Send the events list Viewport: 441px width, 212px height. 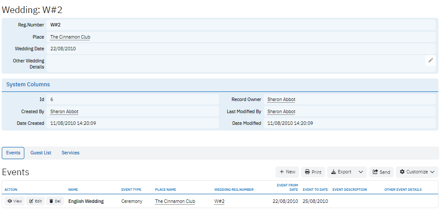click(381, 172)
